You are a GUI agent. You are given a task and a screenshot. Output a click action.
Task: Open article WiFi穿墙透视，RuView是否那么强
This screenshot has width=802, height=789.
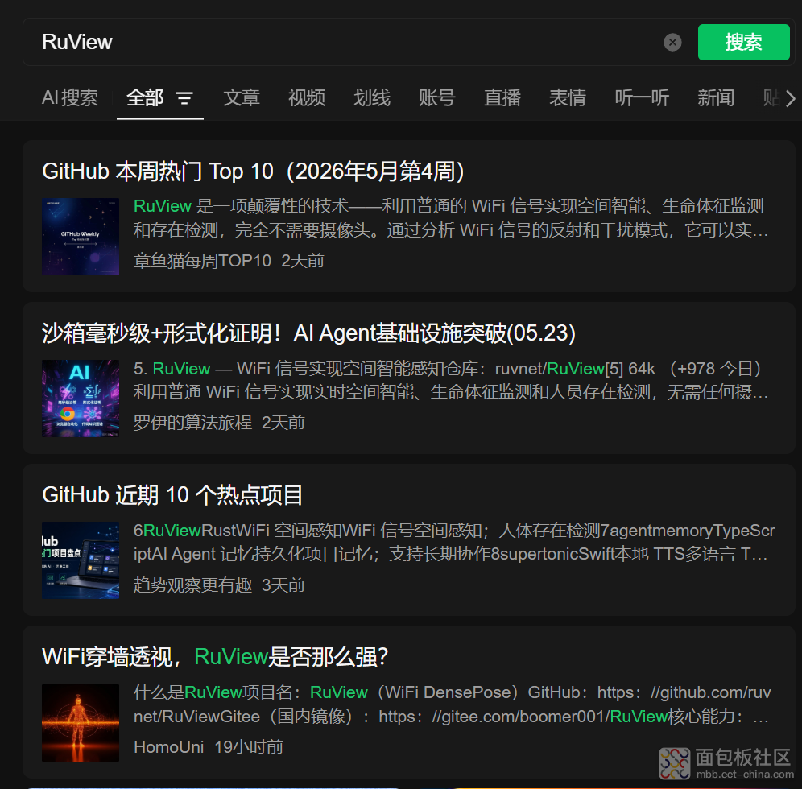coord(215,657)
